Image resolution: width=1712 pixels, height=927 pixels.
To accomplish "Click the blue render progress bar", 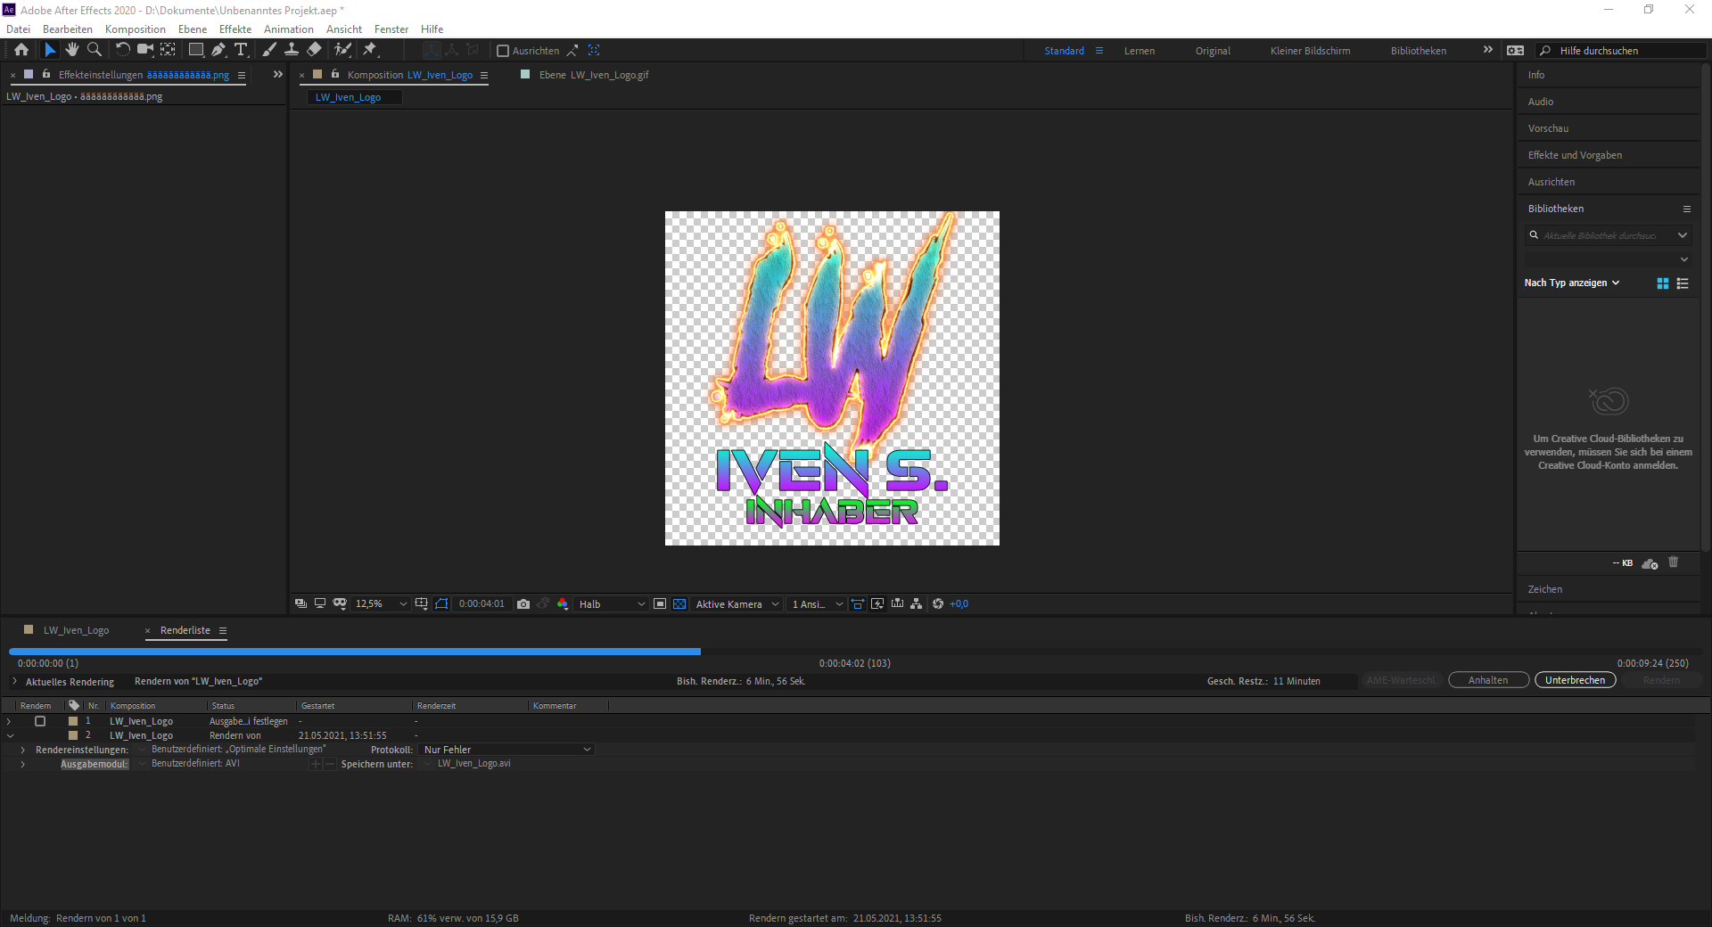I will [355, 652].
